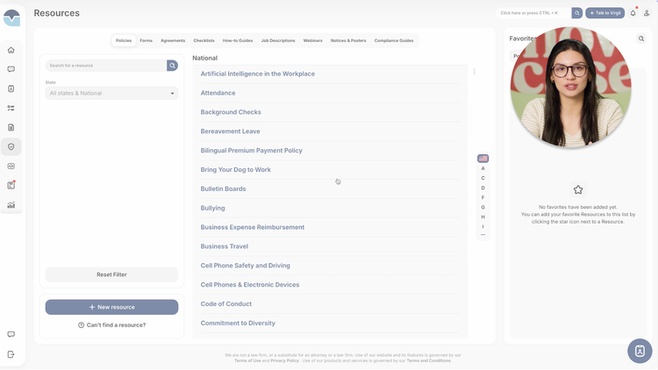
Task: Click the Talk to Virgil button
Action: [x=604, y=13]
